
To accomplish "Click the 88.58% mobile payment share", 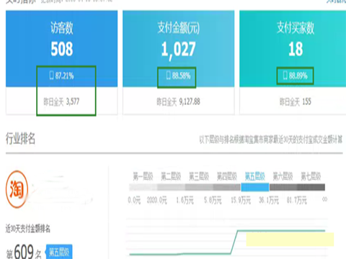I will 181,76.
